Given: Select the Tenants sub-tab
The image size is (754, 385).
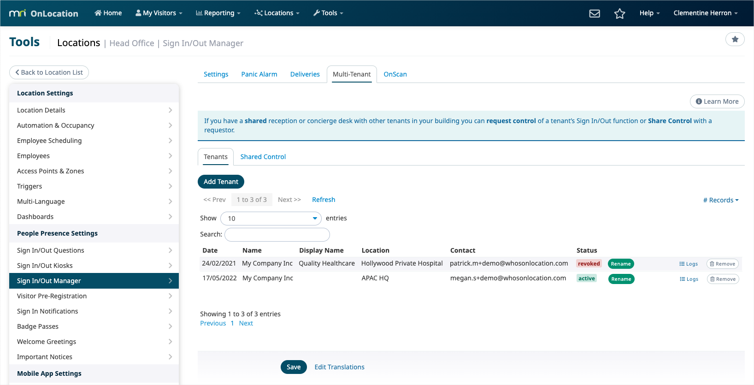Looking at the screenshot, I should coord(216,157).
